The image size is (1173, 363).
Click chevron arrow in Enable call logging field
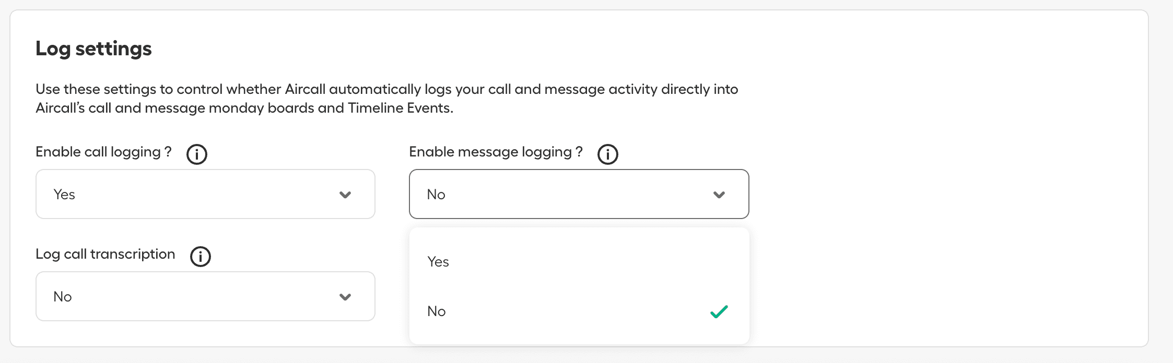pyautogui.click(x=345, y=195)
